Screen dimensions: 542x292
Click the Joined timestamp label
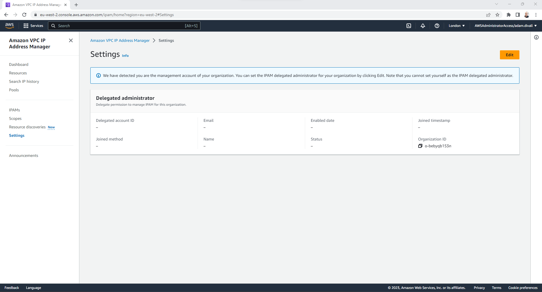(x=434, y=120)
